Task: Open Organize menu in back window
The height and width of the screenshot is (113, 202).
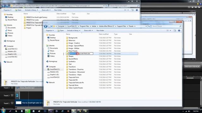Action: click(7, 10)
